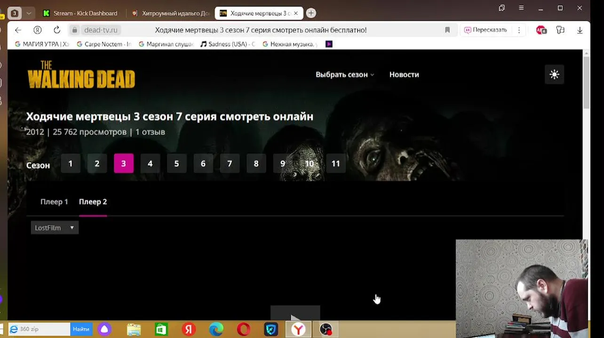Click taskbar search field with 360 zip

click(x=40, y=329)
